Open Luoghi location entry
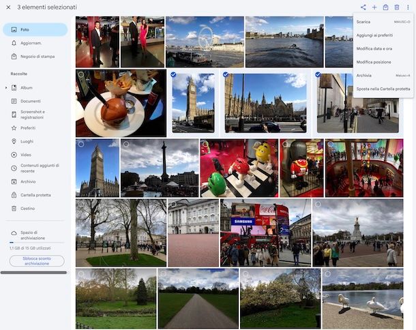The image size is (416, 330). tap(35, 141)
